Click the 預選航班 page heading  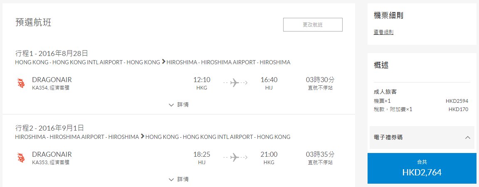point(33,22)
